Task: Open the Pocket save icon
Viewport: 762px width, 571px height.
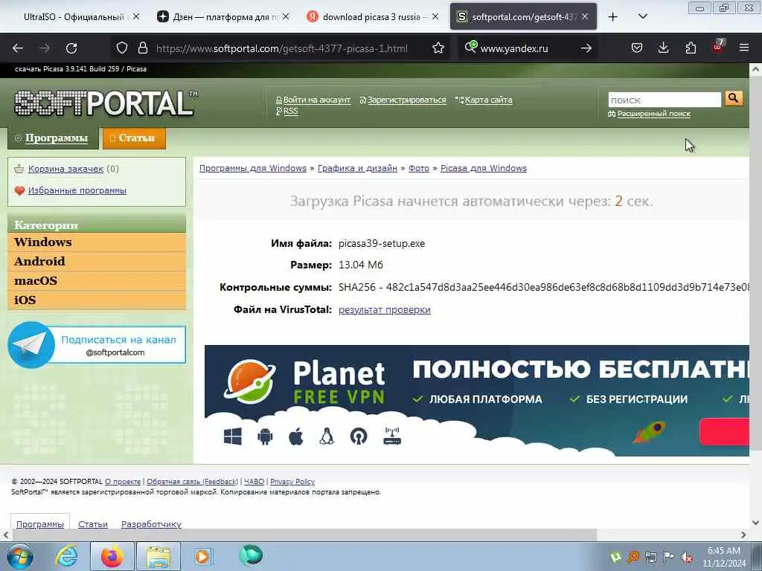Action: (637, 48)
